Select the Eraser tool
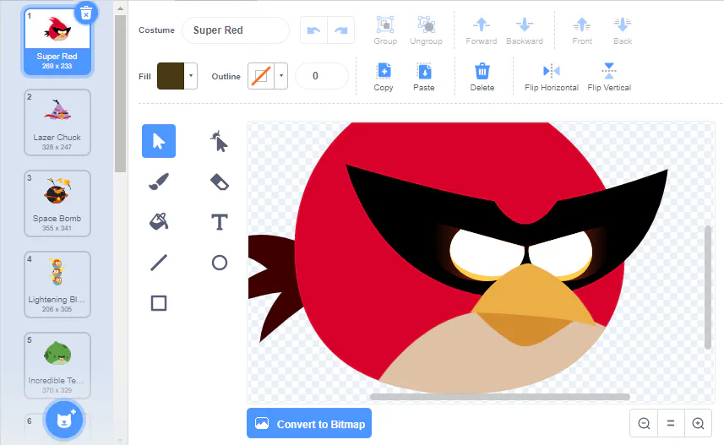724x445 pixels. point(220,182)
